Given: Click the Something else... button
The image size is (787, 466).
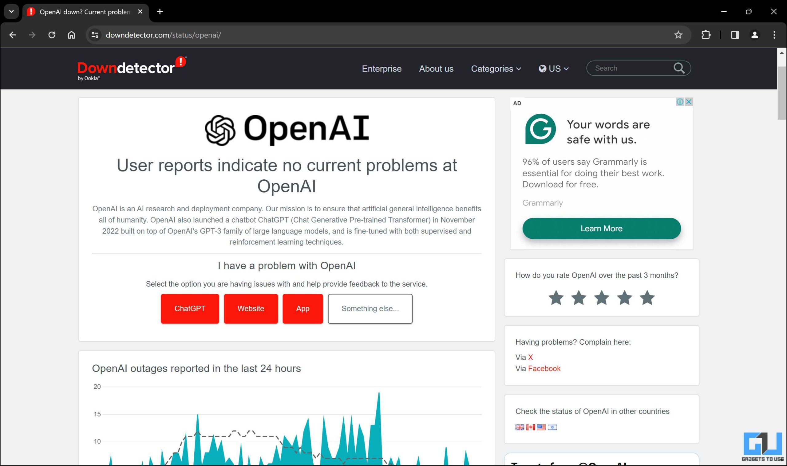Looking at the screenshot, I should click(x=370, y=309).
